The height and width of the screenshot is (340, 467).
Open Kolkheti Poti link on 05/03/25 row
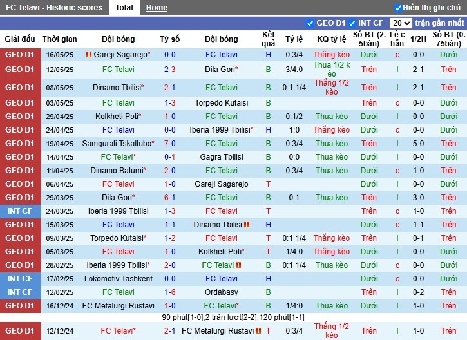coord(220,252)
